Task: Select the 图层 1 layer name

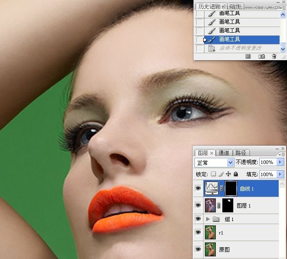Action: [244, 206]
